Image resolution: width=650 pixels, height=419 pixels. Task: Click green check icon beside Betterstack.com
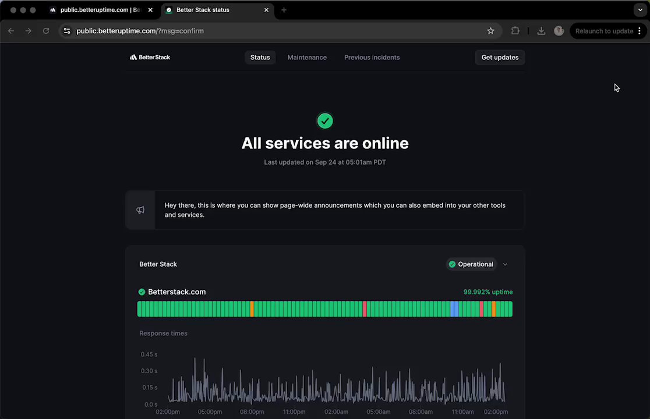[142, 292]
